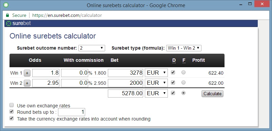Click Win 2 commission field
The width and height of the screenshot is (272, 131).
pyautogui.click(x=75, y=83)
